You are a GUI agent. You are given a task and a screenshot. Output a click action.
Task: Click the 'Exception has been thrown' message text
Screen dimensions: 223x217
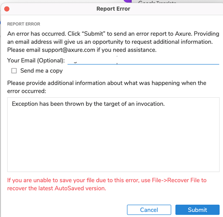tap(88, 104)
